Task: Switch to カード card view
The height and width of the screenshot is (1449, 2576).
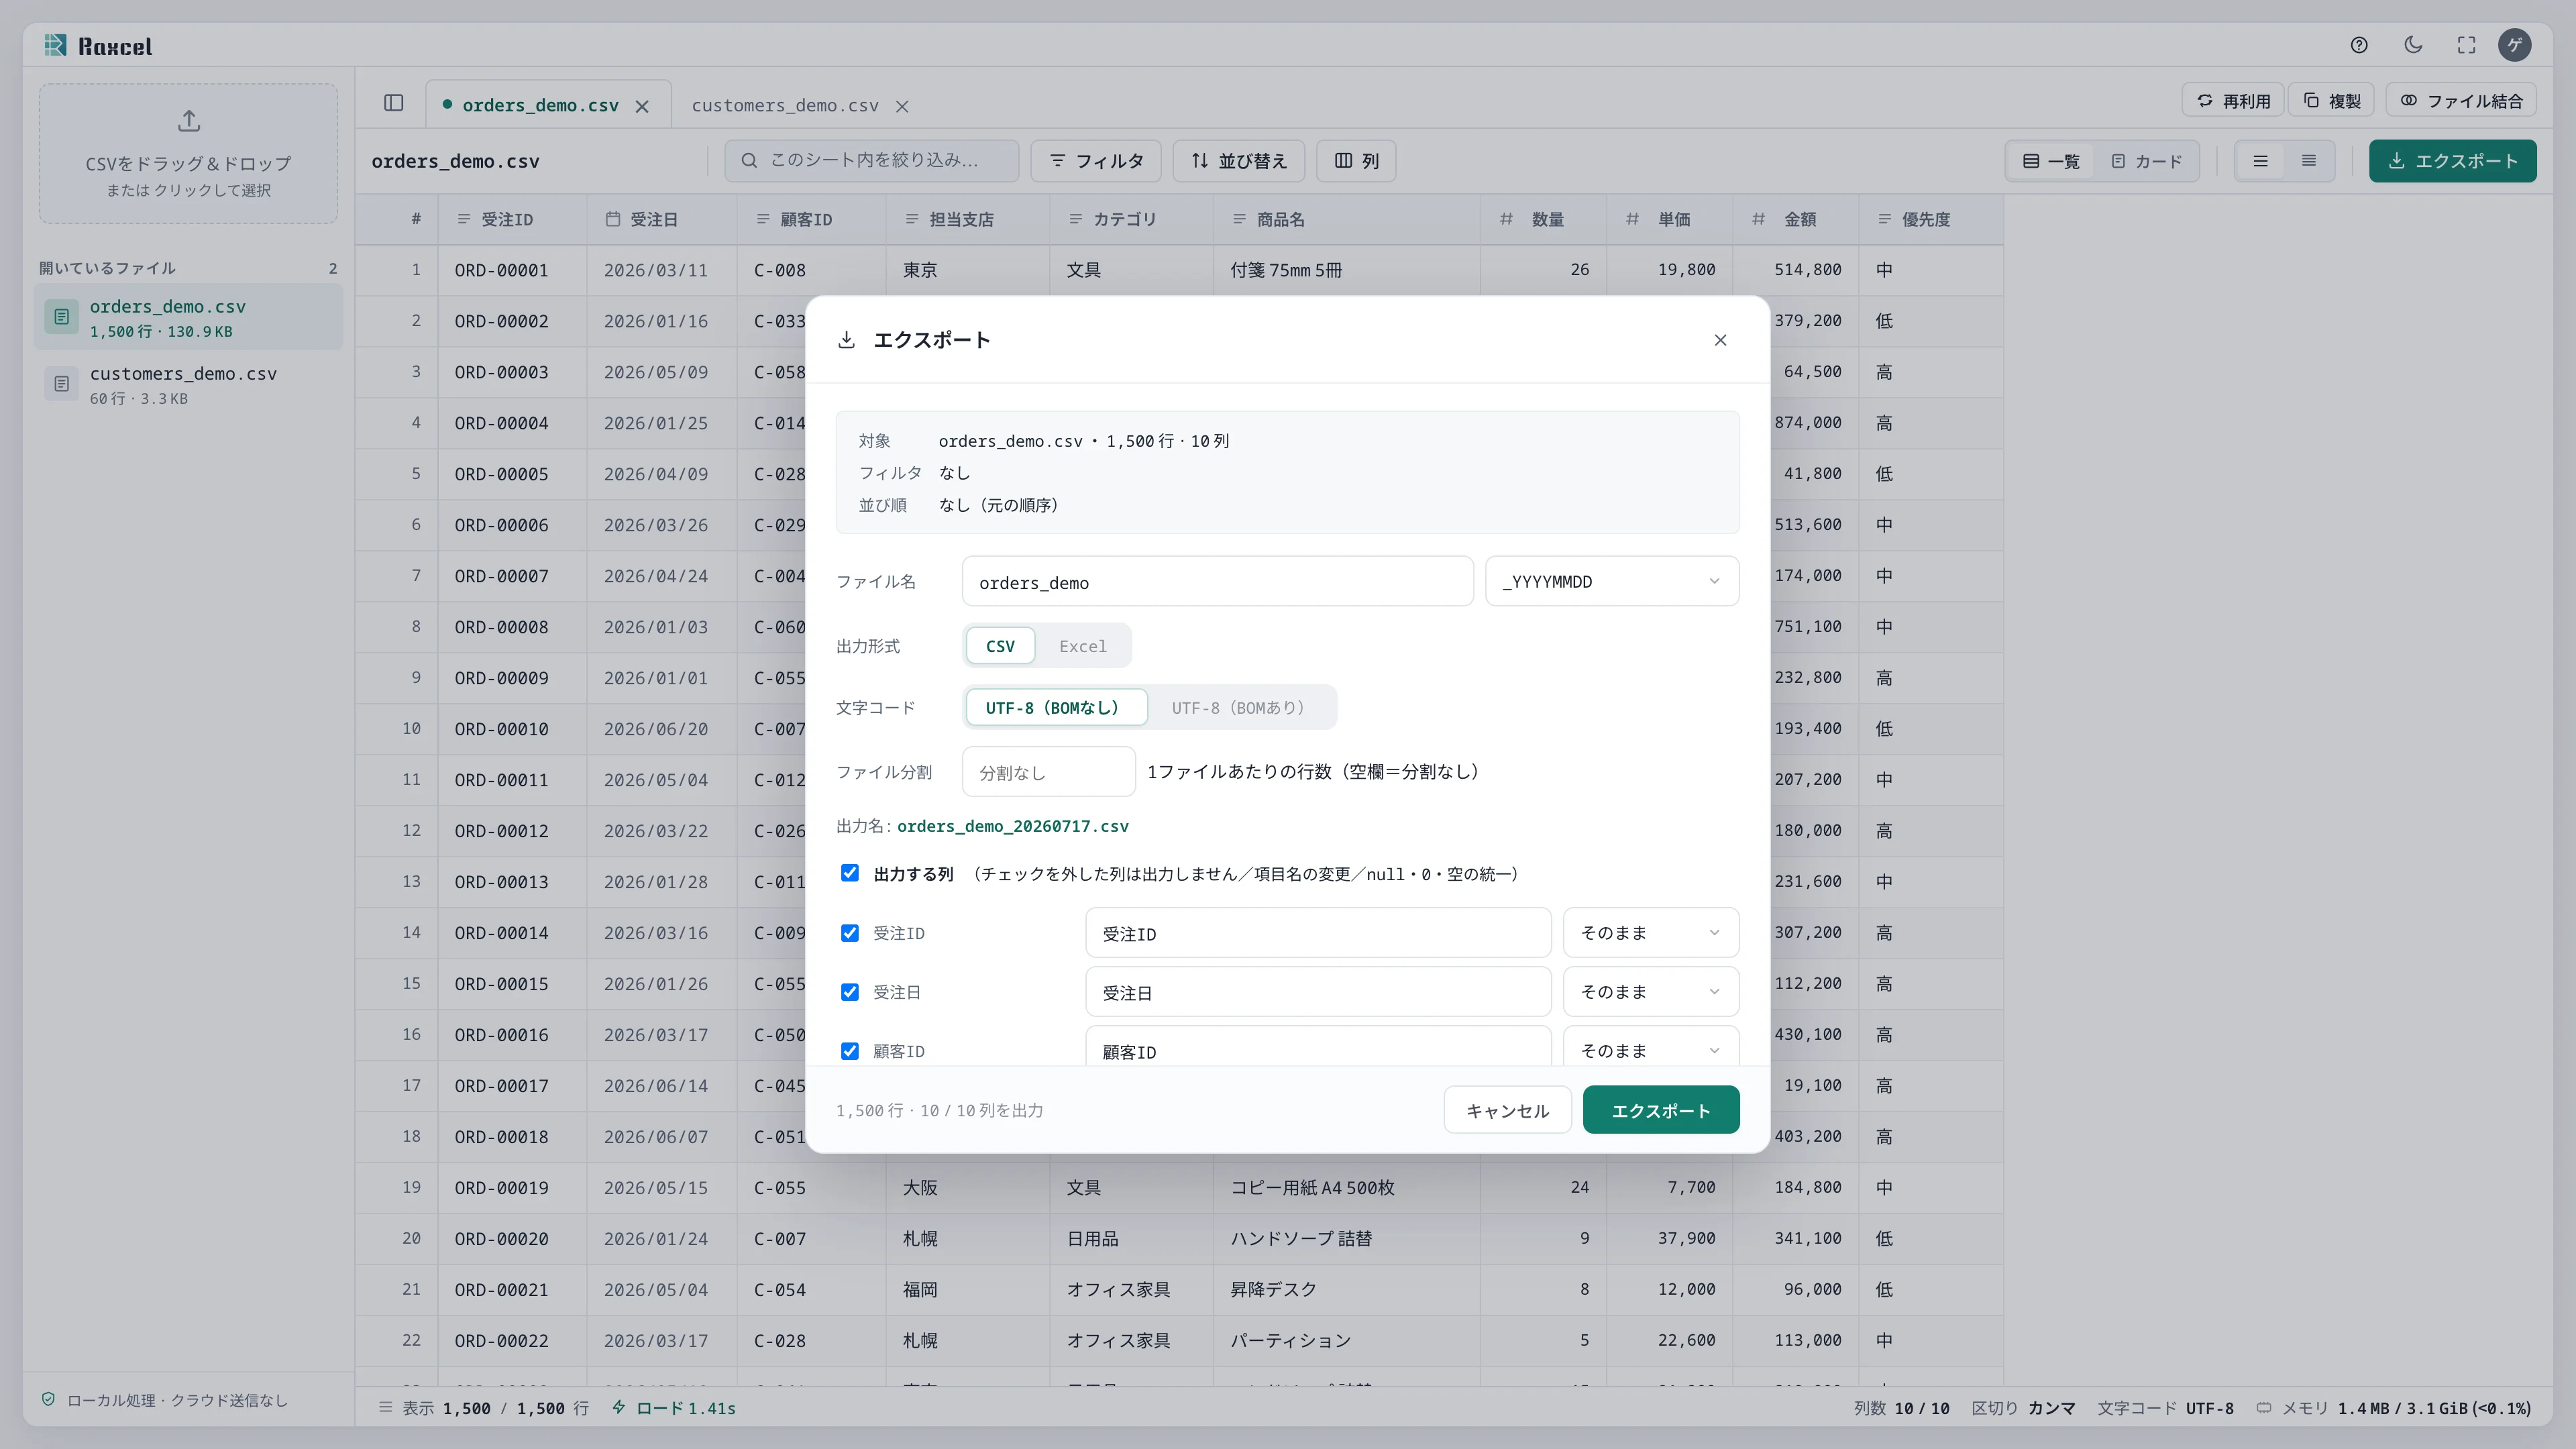Action: coord(2146,161)
